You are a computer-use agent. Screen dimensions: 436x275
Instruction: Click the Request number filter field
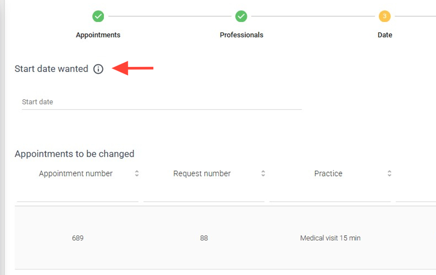(x=204, y=195)
